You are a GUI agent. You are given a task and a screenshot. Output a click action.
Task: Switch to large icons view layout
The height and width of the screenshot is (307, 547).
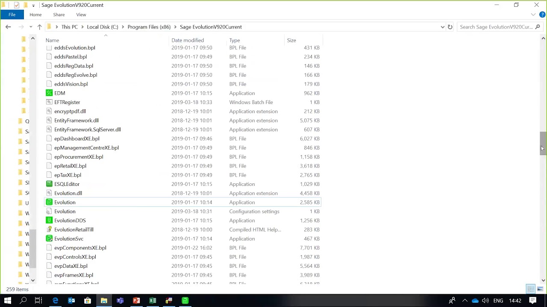click(540, 289)
